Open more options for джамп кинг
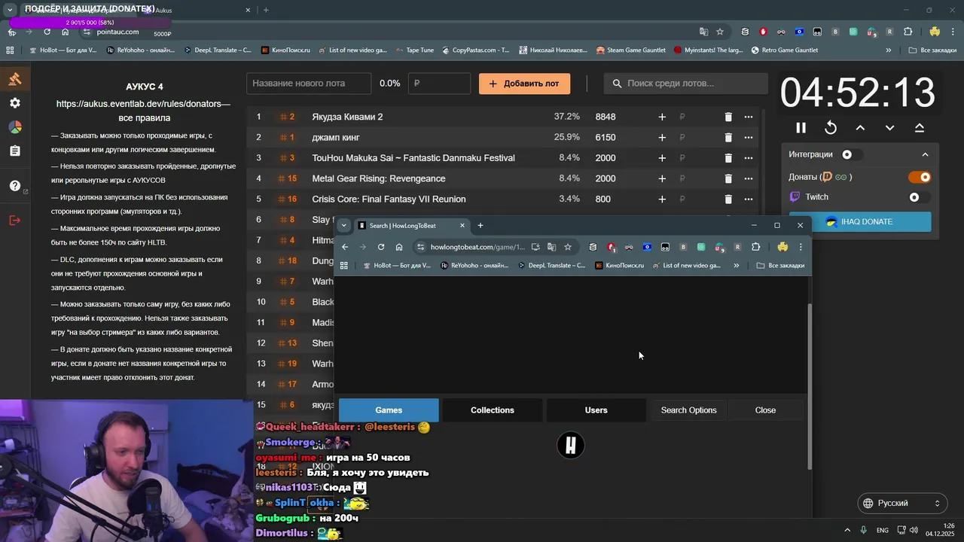 (x=748, y=137)
